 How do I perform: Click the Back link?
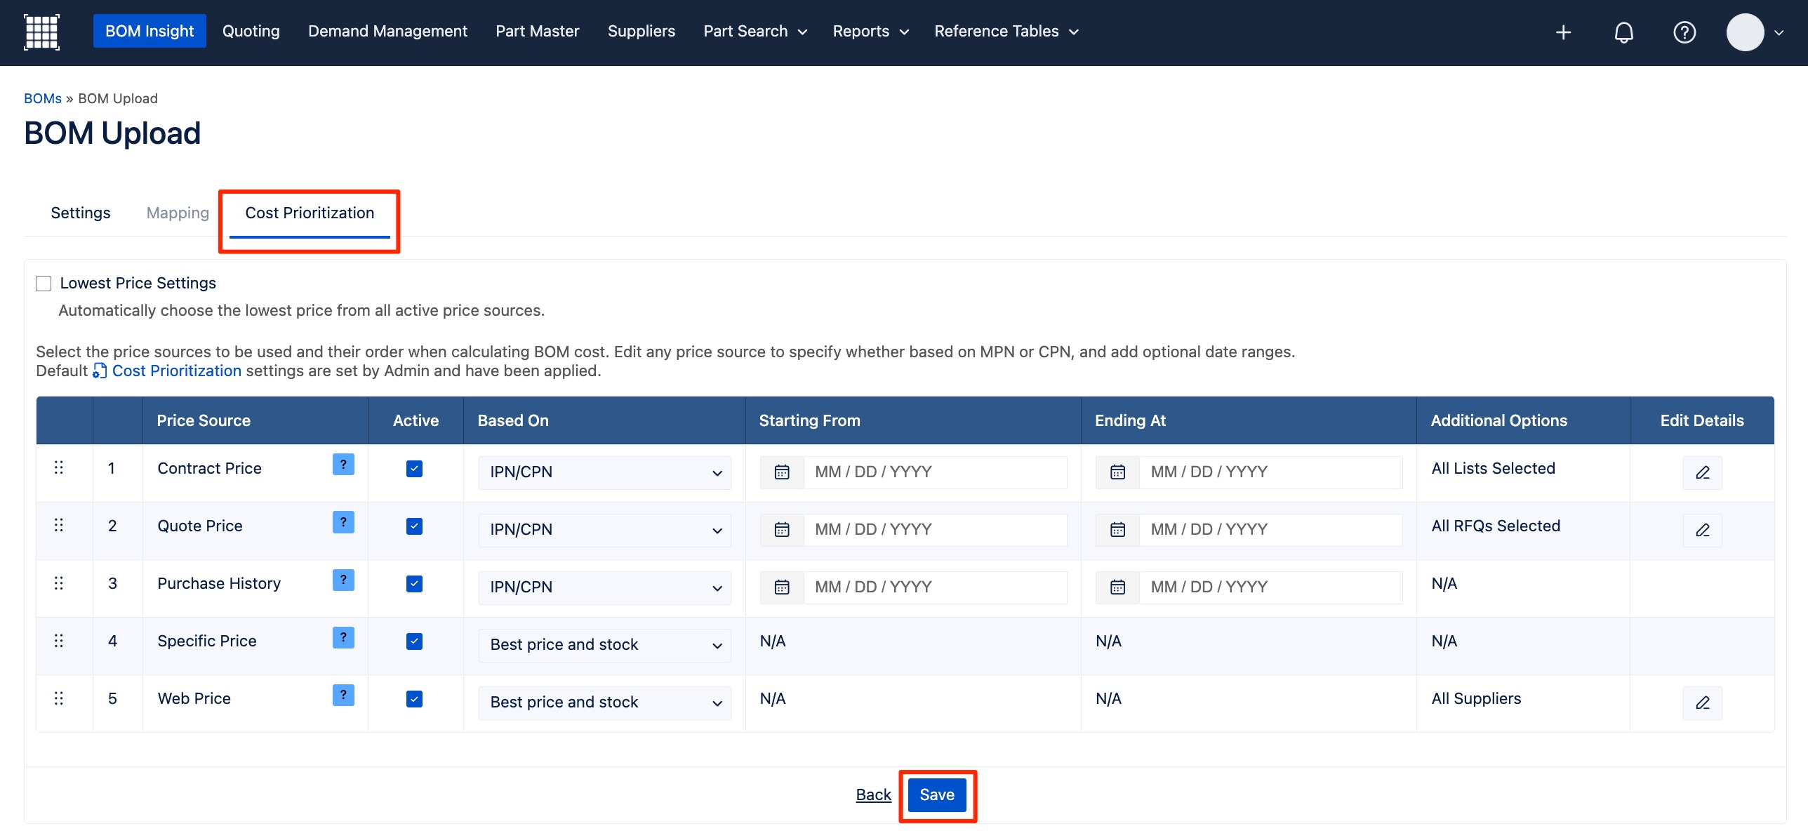click(x=873, y=795)
